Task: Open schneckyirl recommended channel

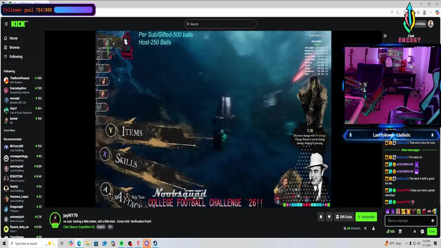Action: pyautogui.click(x=22, y=218)
